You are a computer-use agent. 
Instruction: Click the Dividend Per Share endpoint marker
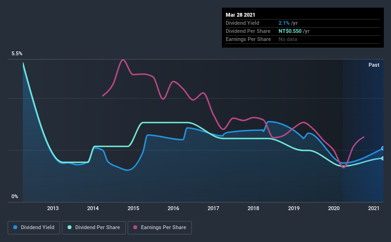pyautogui.click(x=383, y=159)
